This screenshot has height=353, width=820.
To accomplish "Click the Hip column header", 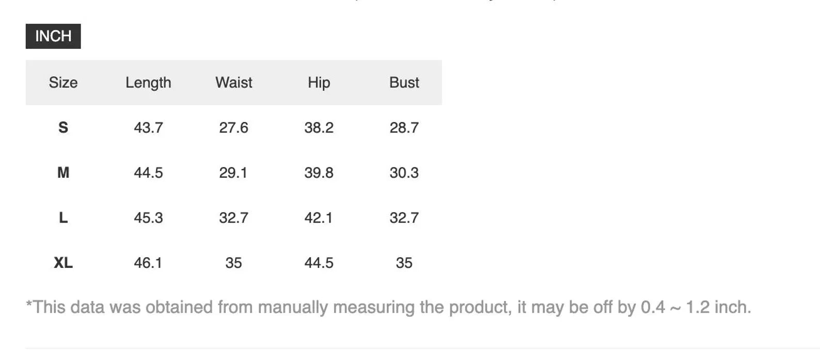I will tap(319, 82).
